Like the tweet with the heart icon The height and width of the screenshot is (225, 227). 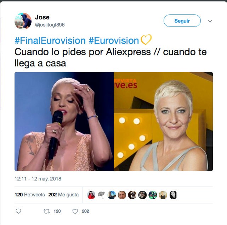(75, 211)
